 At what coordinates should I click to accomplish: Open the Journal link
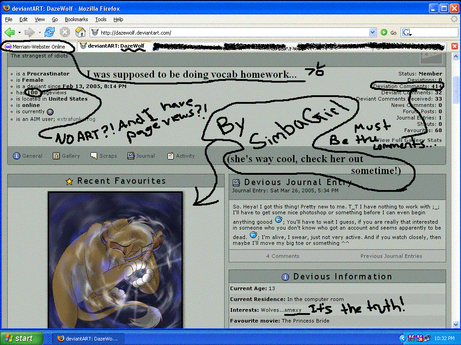(145, 156)
